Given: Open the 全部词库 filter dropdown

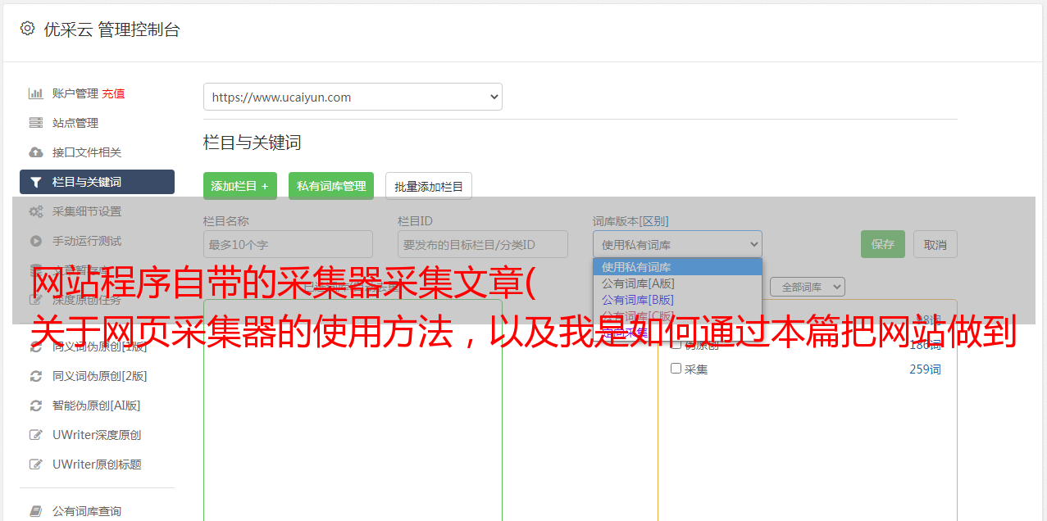Looking at the screenshot, I should (808, 287).
